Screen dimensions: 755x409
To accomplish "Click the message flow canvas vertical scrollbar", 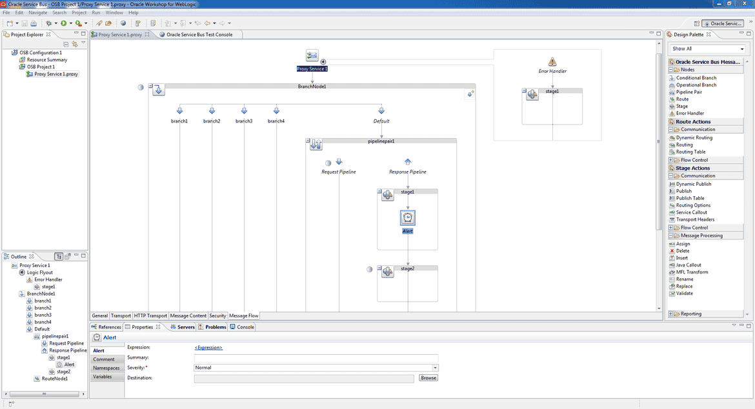I will tap(659, 142).
